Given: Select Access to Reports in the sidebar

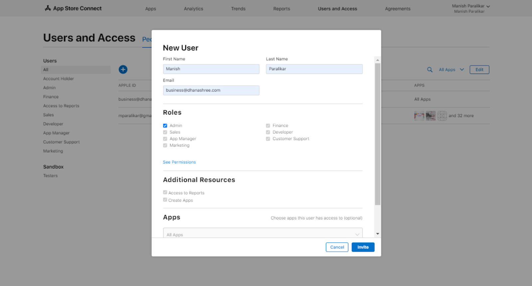Looking at the screenshot, I should click(x=61, y=106).
